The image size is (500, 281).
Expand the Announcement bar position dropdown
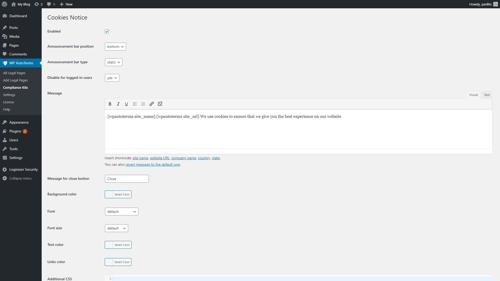coord(115,46)
